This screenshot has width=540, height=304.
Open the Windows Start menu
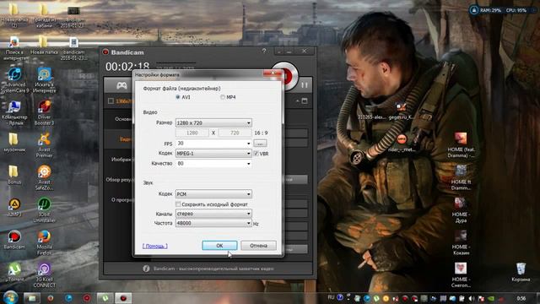click(10, 297)
